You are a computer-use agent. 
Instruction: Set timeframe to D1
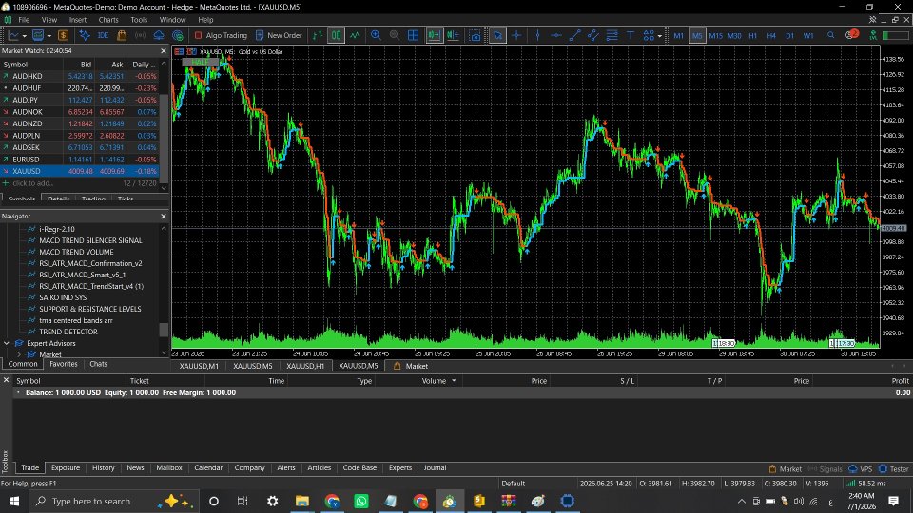tap(789, 35)
